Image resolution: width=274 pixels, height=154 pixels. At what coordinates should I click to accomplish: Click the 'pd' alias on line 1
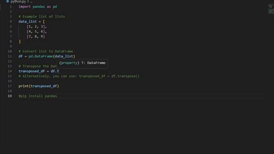click(55, 7)
